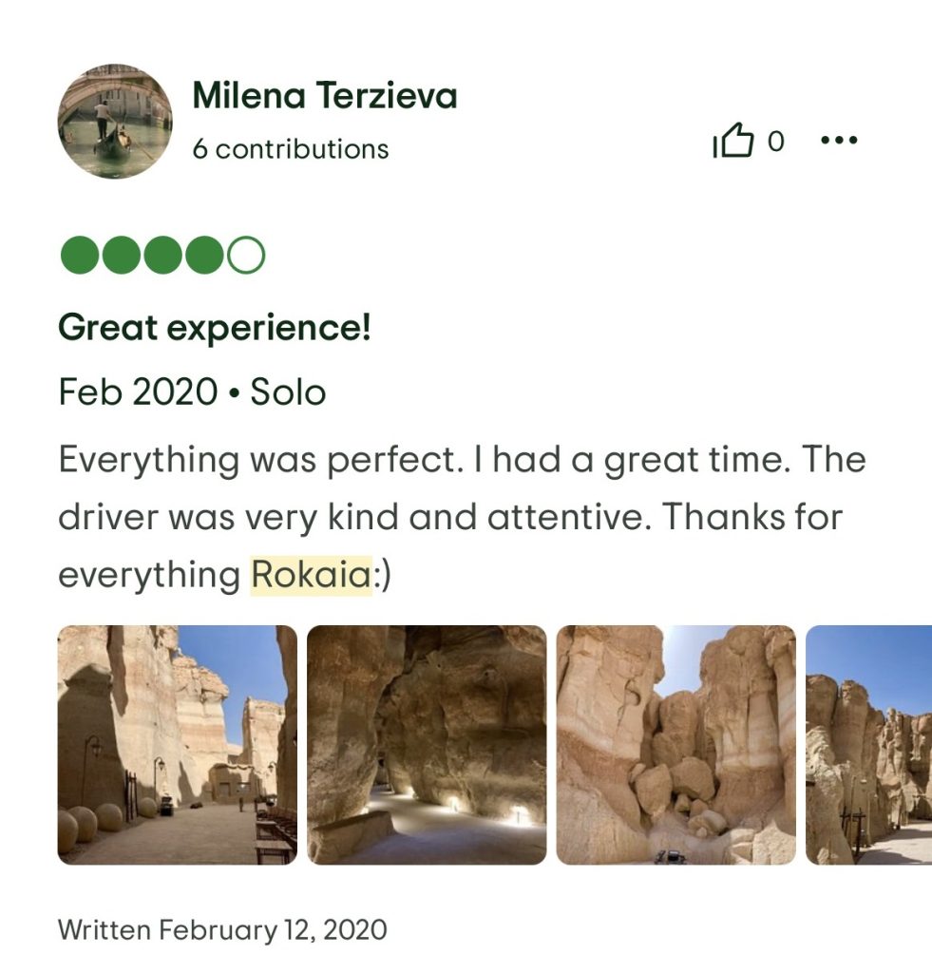This screenshot has height=973, width=932.
Task: Click the second green rating bubble
Action: (x=121, y=255)
